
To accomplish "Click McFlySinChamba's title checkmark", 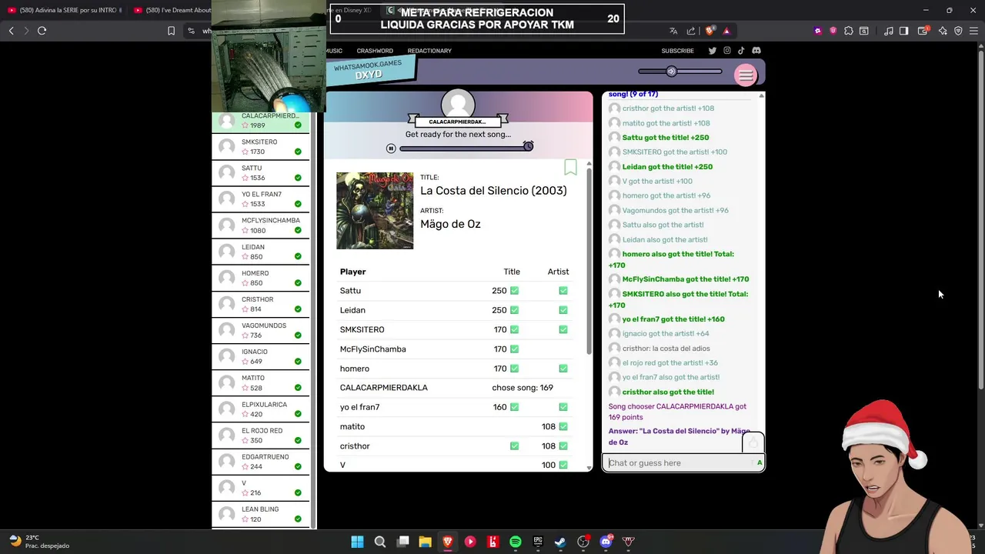I will coord(514,349).
